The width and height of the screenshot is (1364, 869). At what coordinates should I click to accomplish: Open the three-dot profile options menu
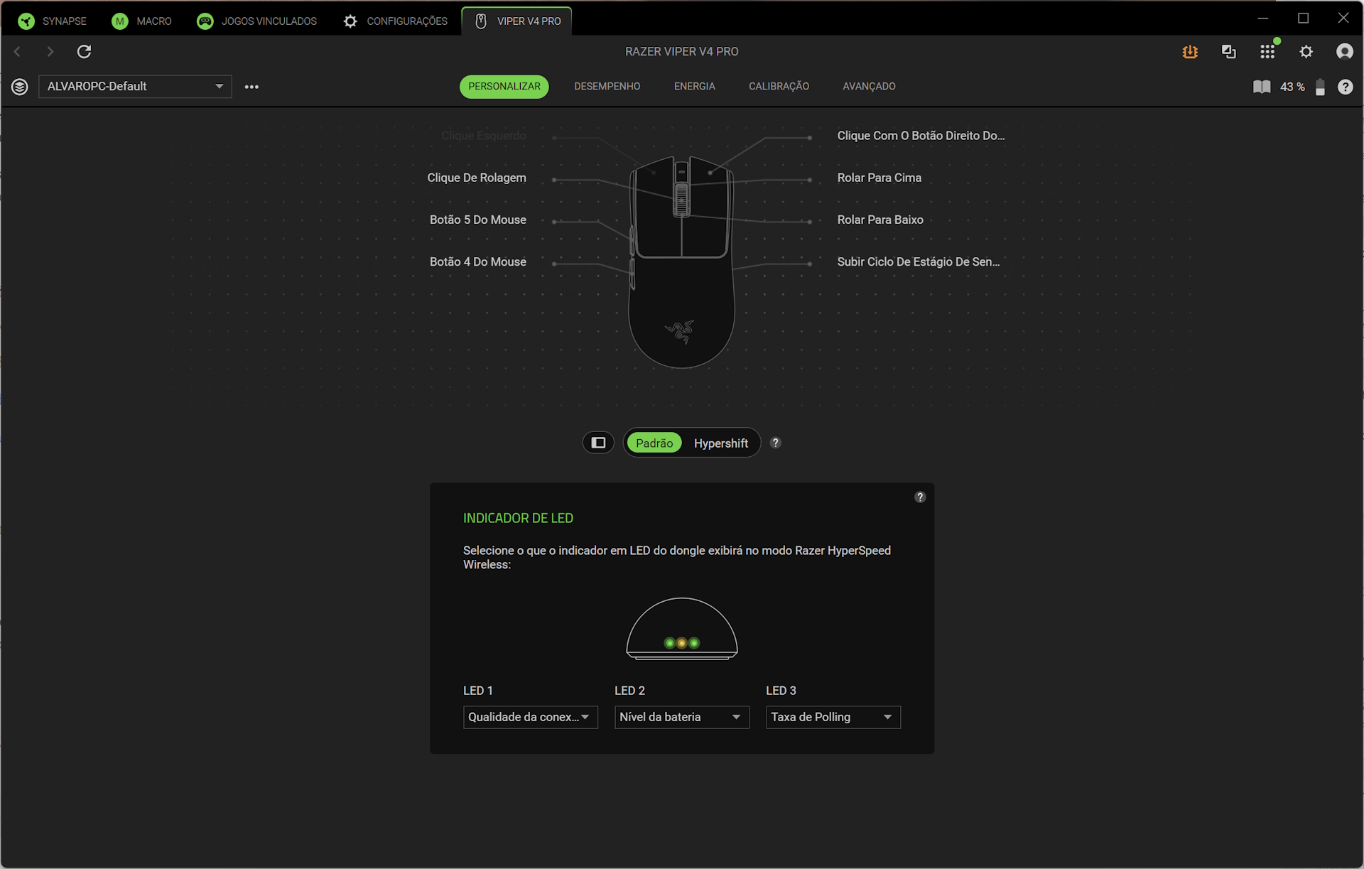coord(251,87)
